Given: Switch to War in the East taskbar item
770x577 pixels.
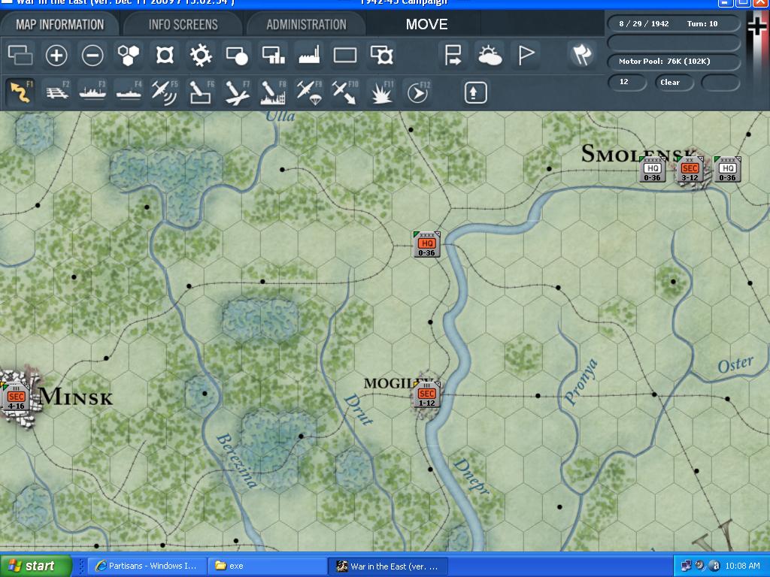Looking at the screenshot, I should [x=388, y=566].
